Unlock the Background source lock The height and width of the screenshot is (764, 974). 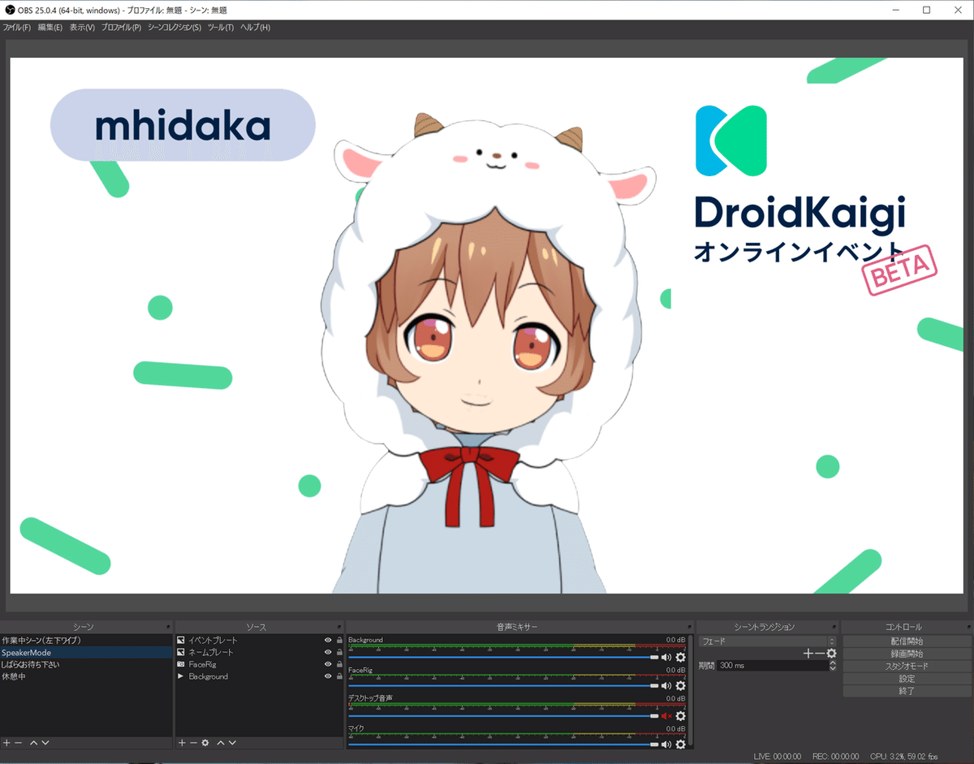click(339, 676)
